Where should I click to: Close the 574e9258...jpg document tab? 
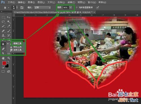pyautogui.click(x=94, y=12)
